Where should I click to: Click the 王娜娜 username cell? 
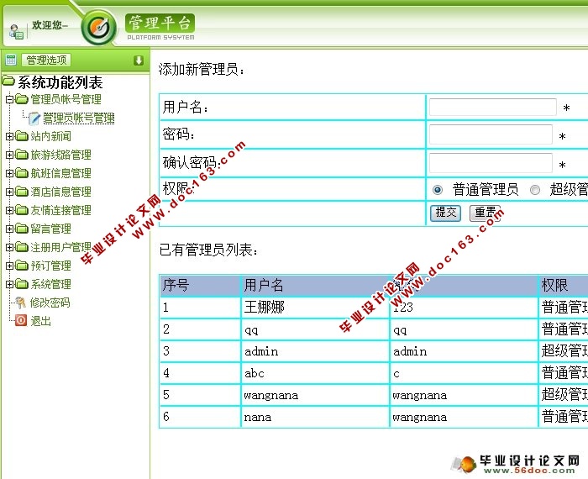pyautogui.click(x=315, y=308)
